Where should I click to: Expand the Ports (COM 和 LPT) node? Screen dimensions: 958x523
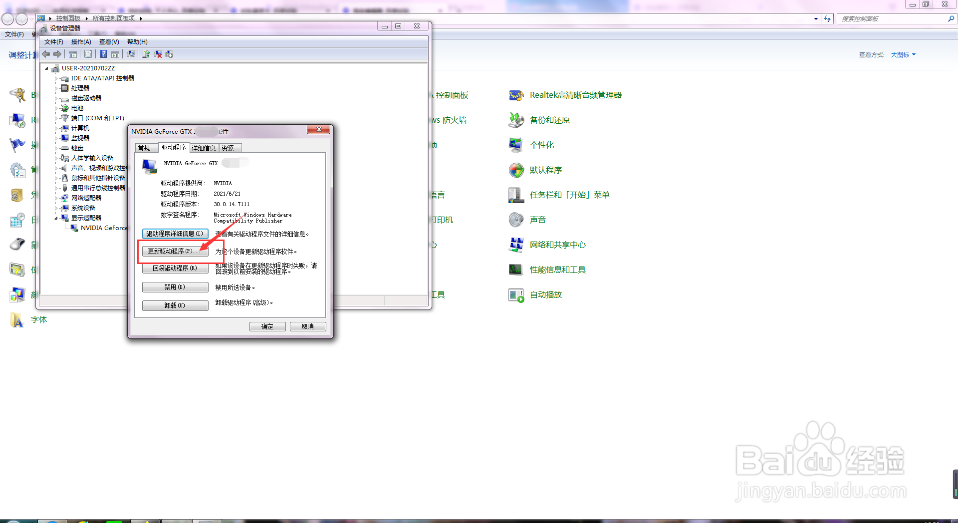pyautogui.click(x=56, y=118)
